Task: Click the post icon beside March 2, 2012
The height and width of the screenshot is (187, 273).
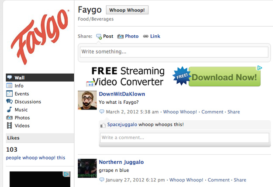Action: [101, 112]
